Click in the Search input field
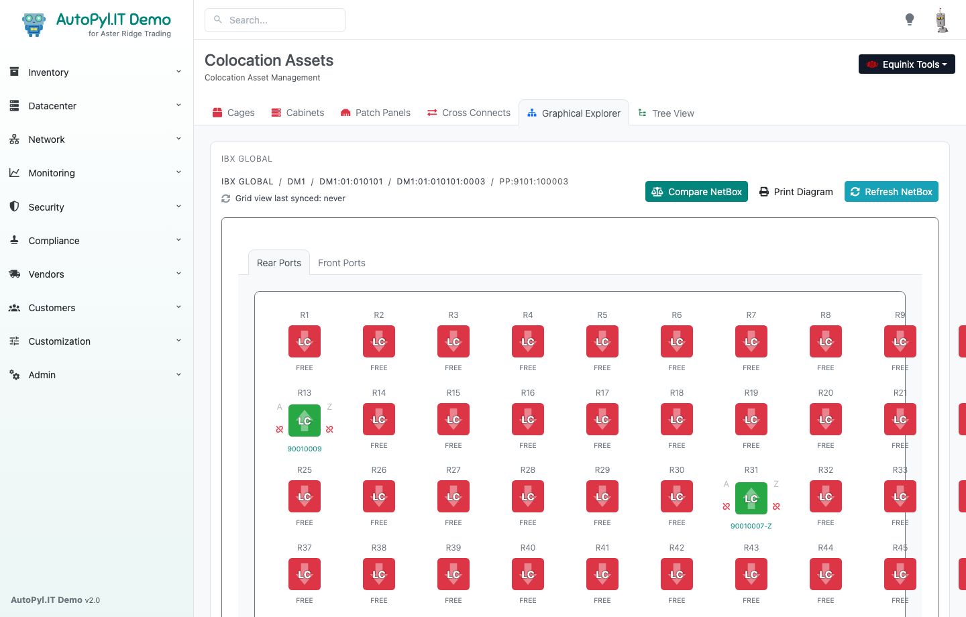The image size is (966, 617). (275, 20)
